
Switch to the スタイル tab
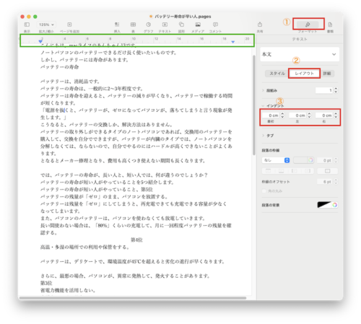point(277,74)
